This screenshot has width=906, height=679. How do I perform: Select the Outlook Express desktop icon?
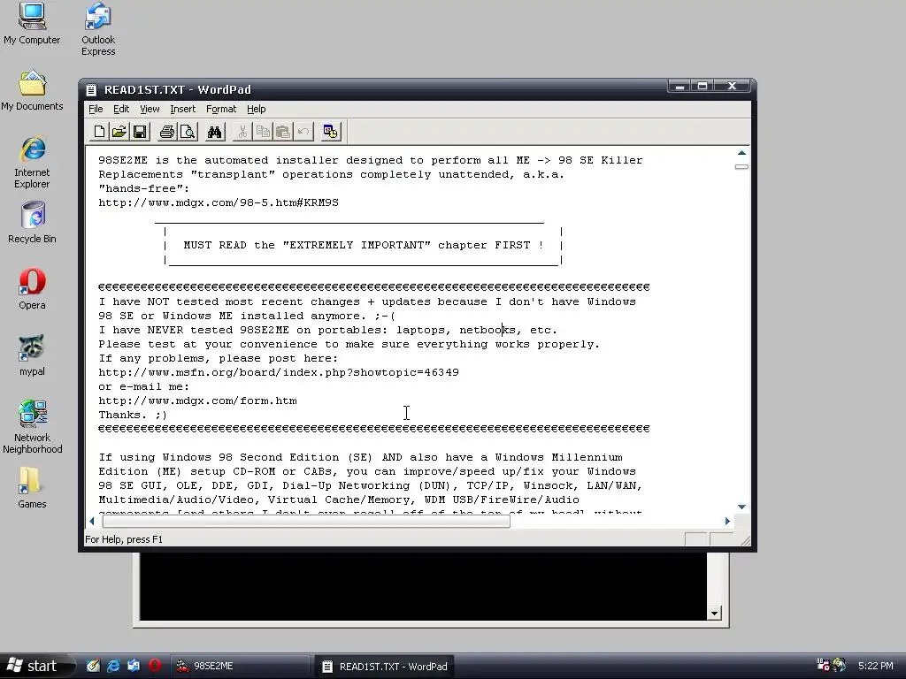(x=98, y=29)
